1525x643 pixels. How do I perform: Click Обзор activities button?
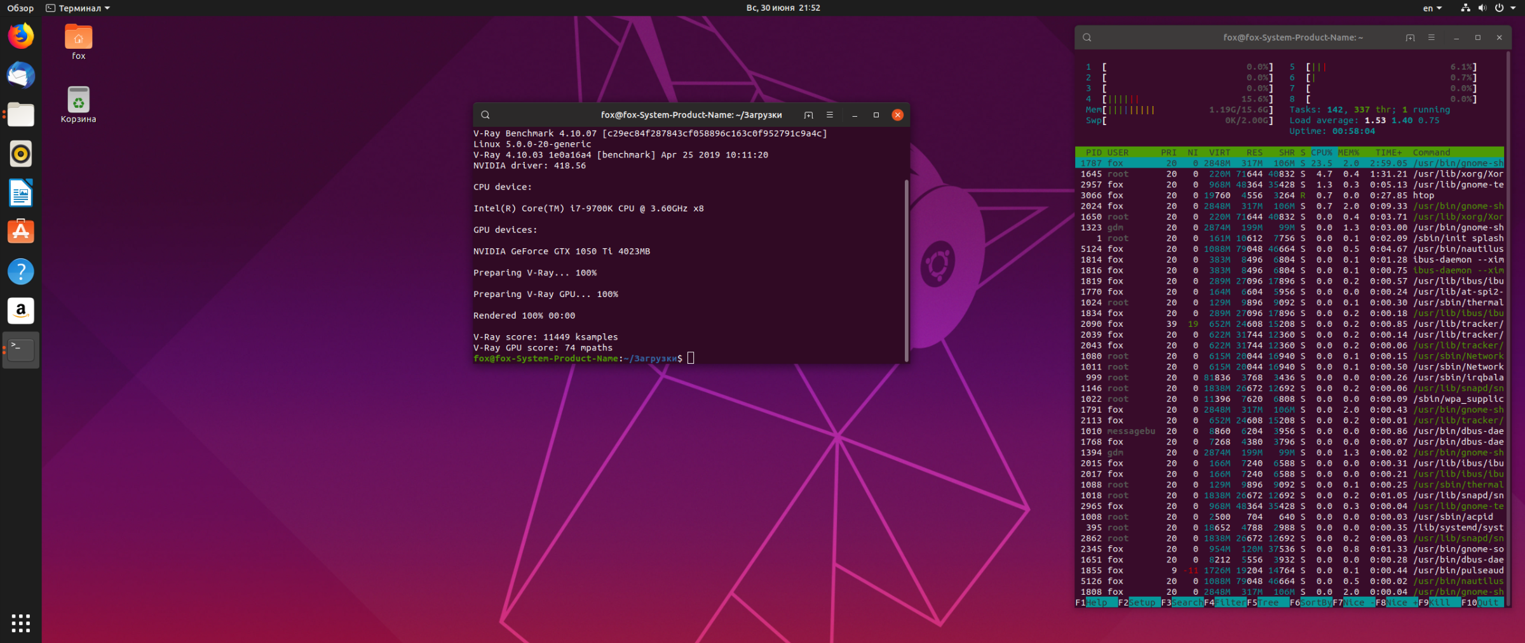pos(20,8)
